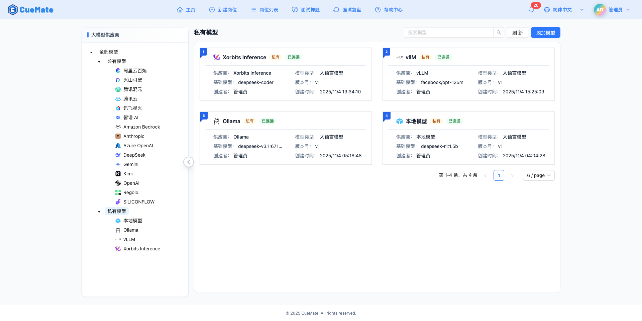This screenshot has width=642, height=321.
Task: Click the 添加模型 button
Action: coord(545,32)
